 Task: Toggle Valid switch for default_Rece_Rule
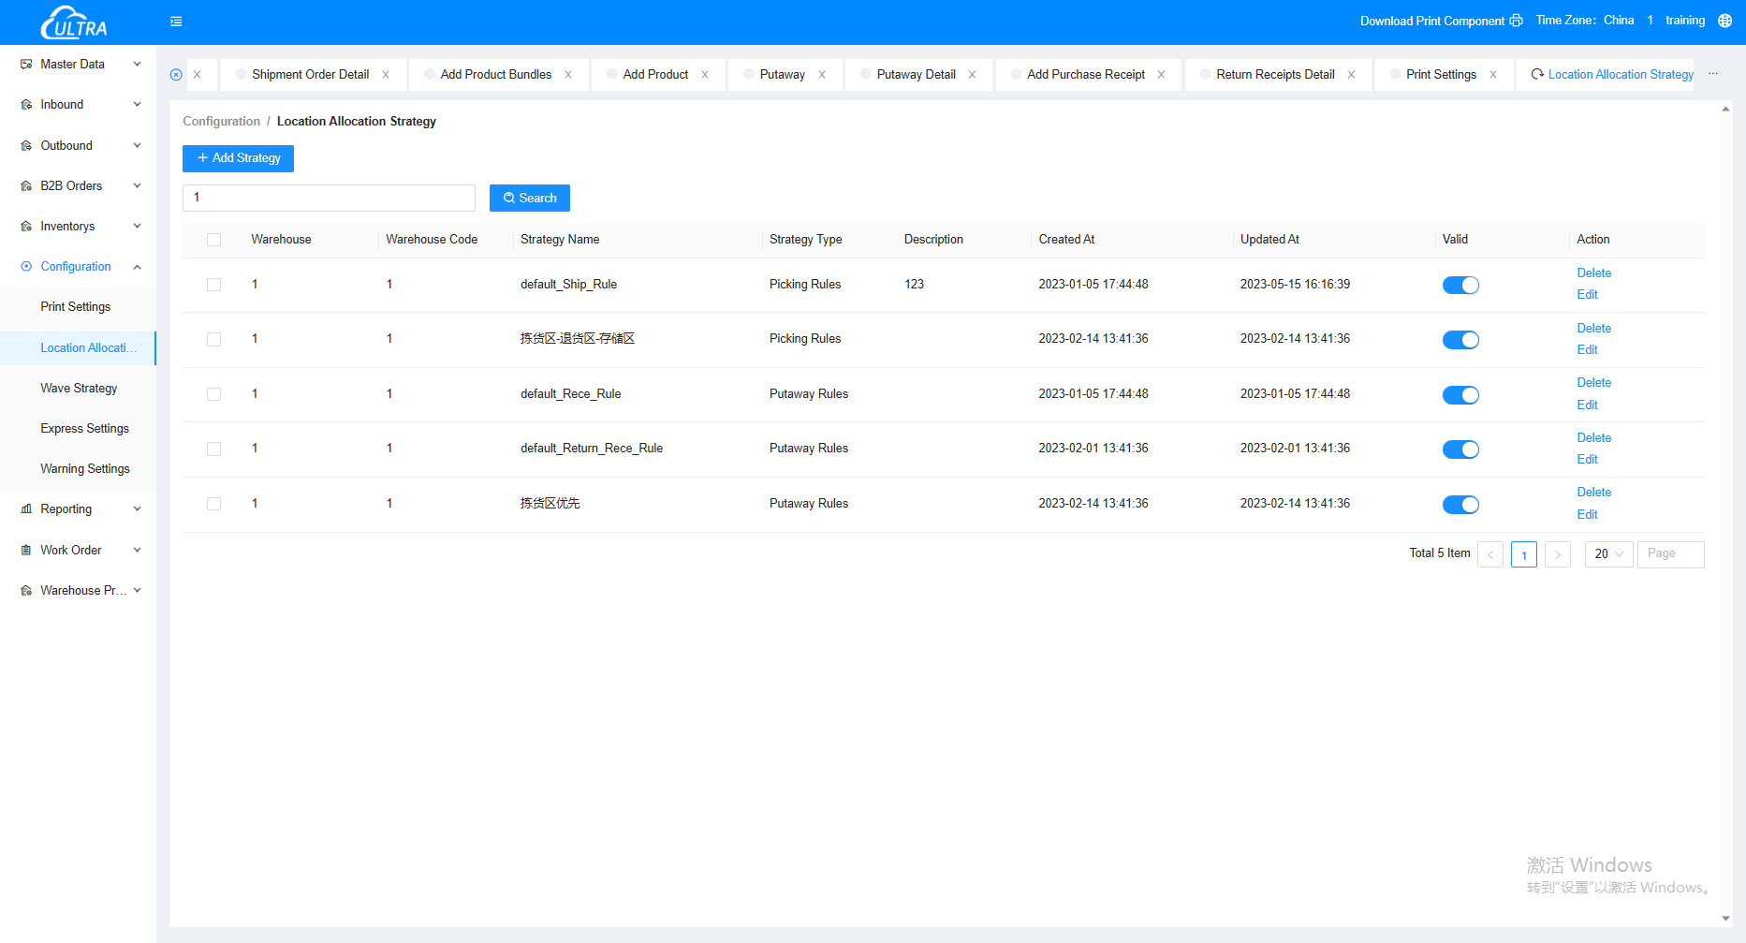point(1460,395)
